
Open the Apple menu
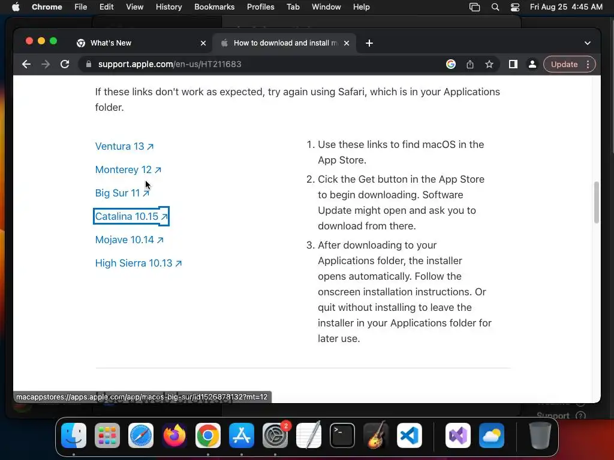(x=16, y=7)
